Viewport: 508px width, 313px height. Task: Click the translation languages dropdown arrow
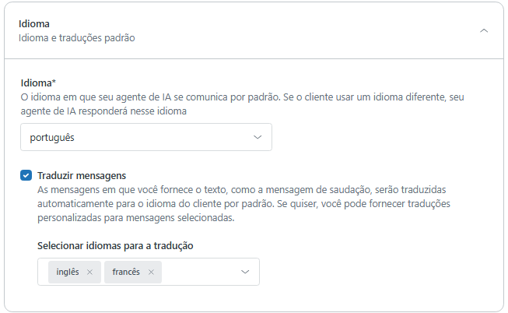point(245,273)
